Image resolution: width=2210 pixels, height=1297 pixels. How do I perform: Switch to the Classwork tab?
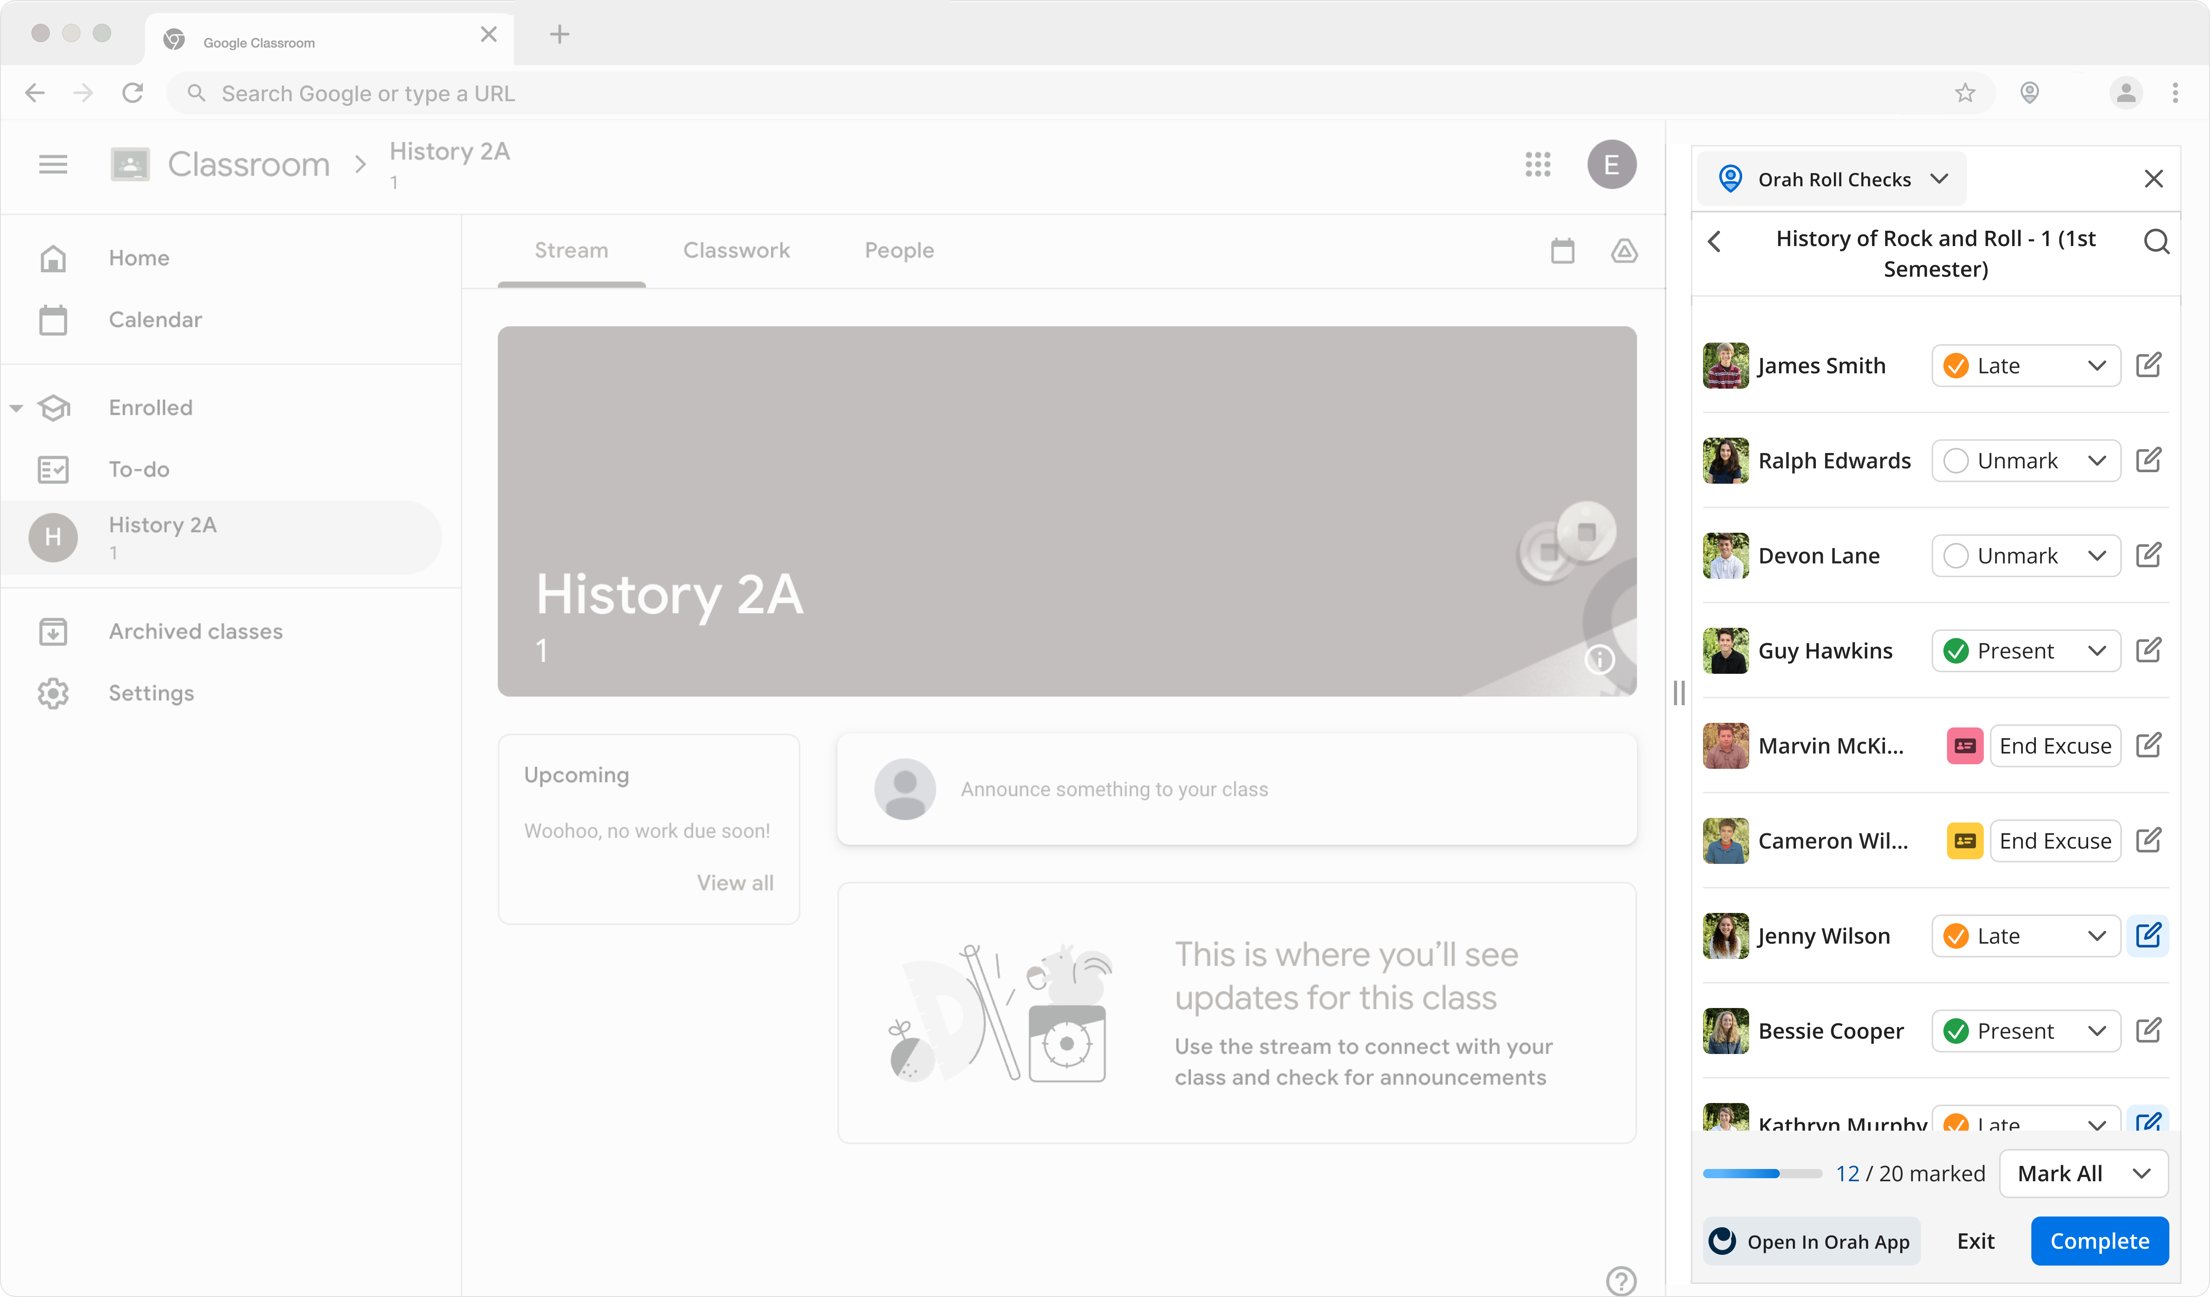[x=736, y=251]
